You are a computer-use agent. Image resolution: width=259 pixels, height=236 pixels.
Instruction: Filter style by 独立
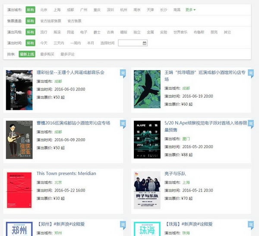(137, 32)
